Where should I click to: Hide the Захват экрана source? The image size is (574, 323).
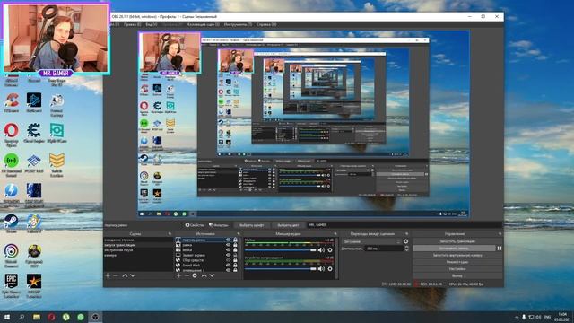[228, 255]
